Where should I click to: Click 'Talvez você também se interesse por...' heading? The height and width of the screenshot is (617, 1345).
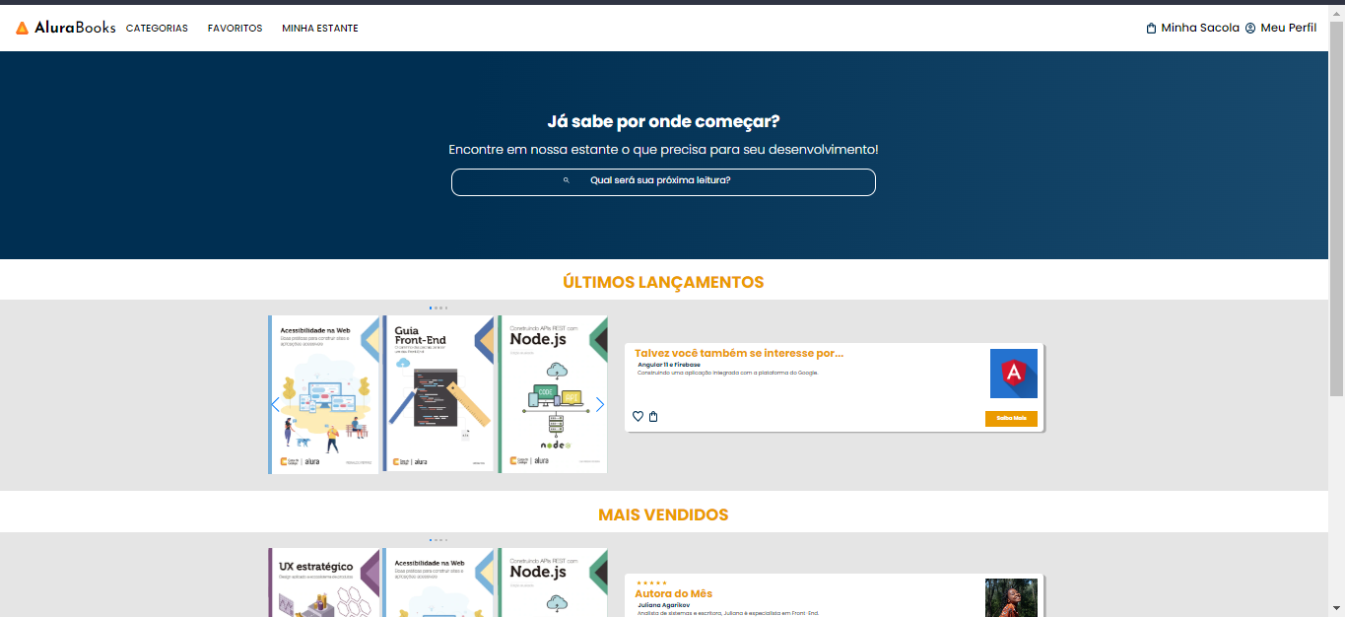tap(739, 353)
